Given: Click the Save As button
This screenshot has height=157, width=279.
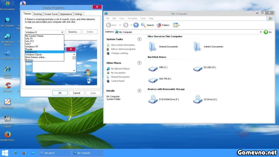Looking at the screenshot, I should pos(73,32).
